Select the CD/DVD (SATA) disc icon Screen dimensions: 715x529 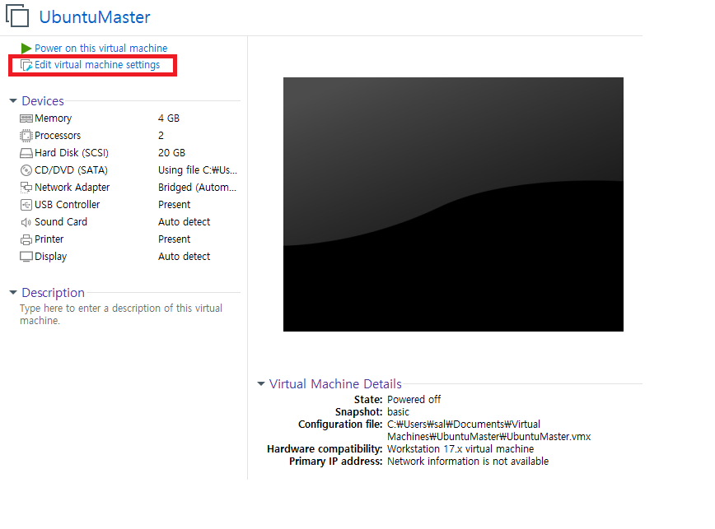click(26, 170)
